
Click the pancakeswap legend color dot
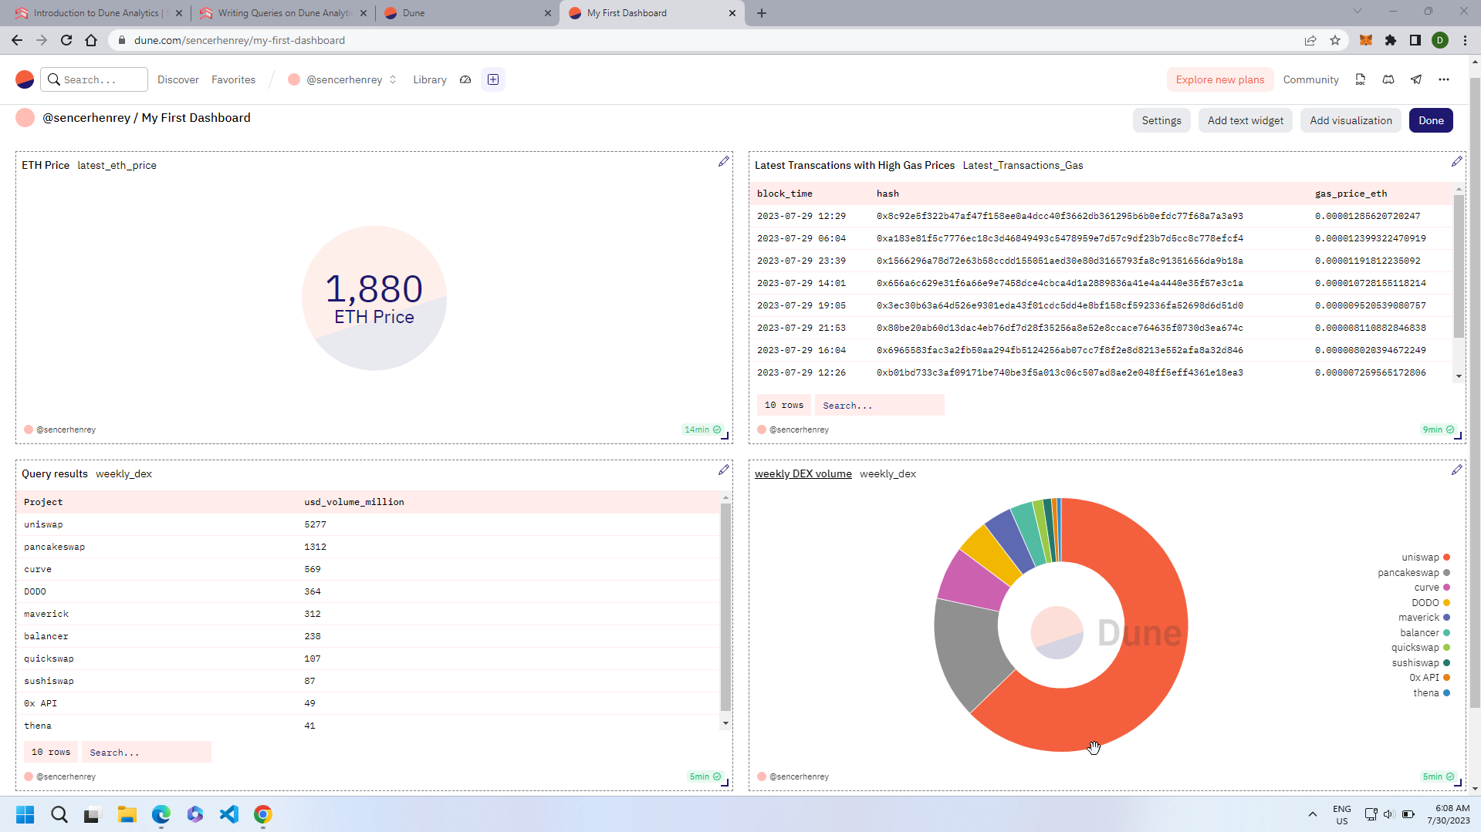coord(1446,572)
